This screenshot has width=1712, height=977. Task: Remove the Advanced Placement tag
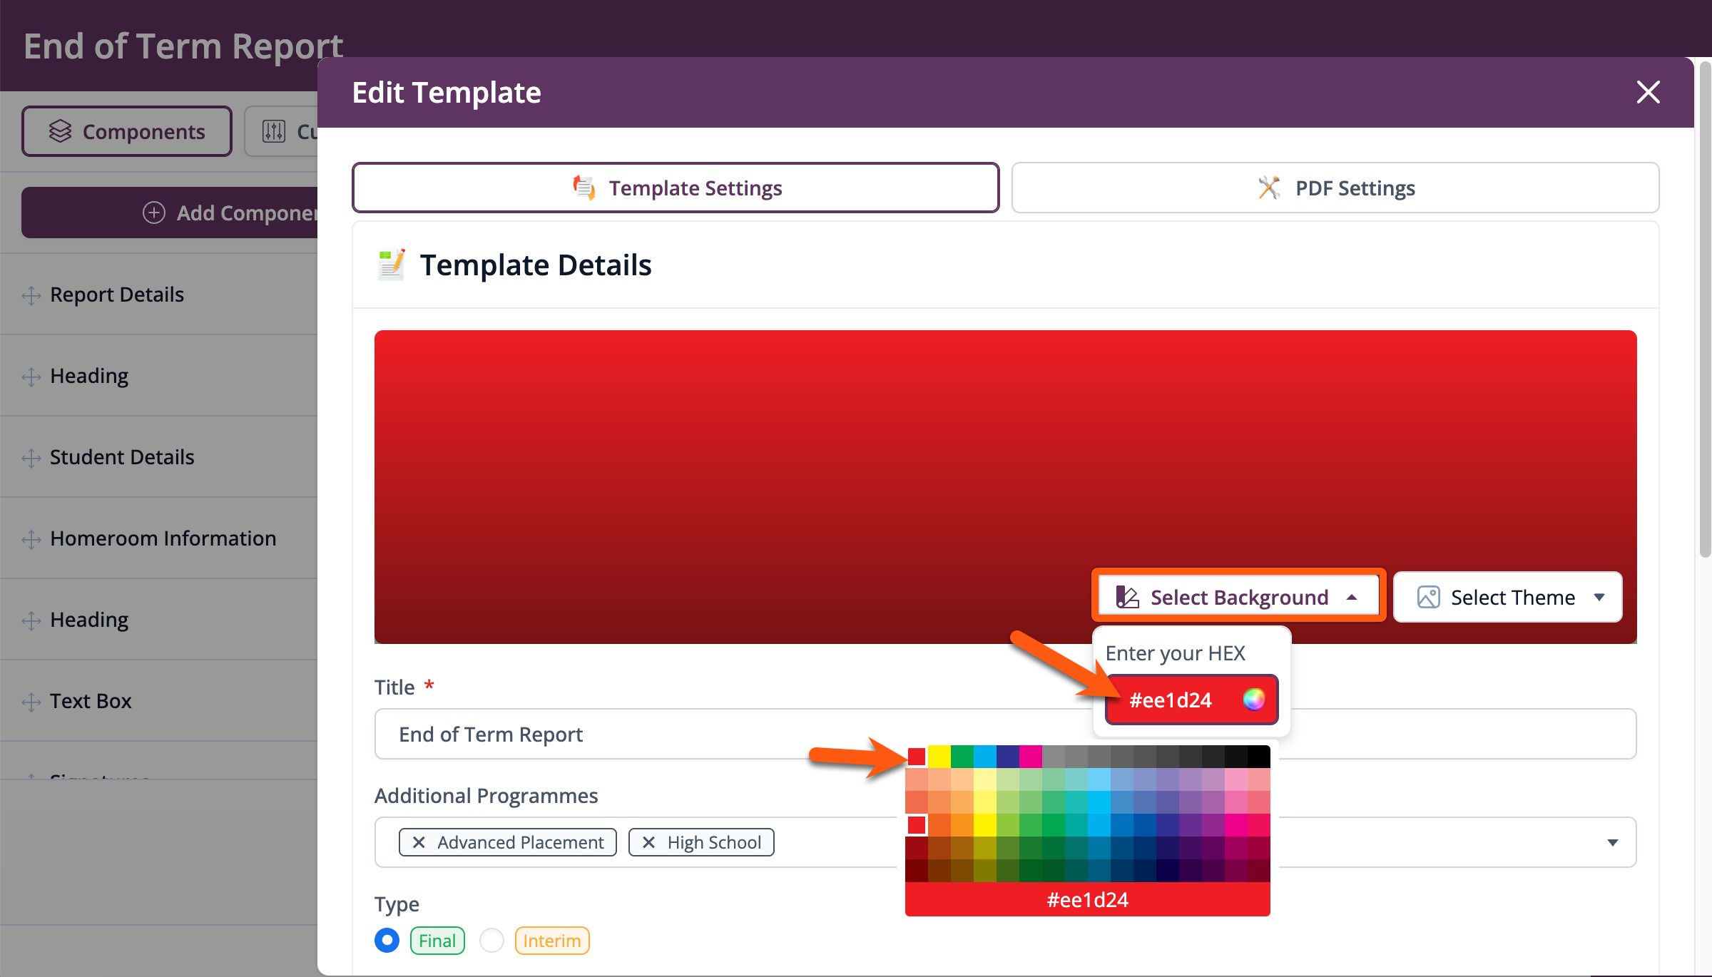point(419,842)
